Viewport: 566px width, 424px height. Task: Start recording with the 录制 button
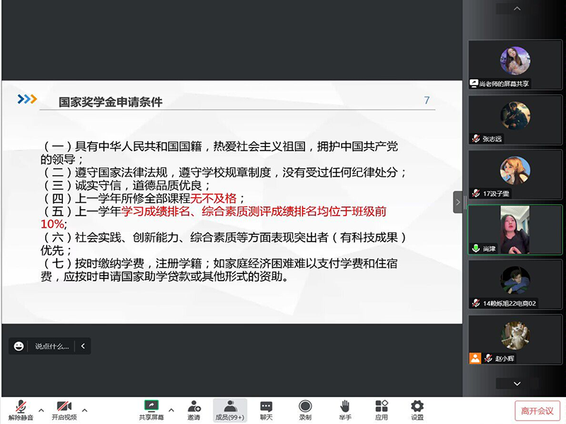305,409
